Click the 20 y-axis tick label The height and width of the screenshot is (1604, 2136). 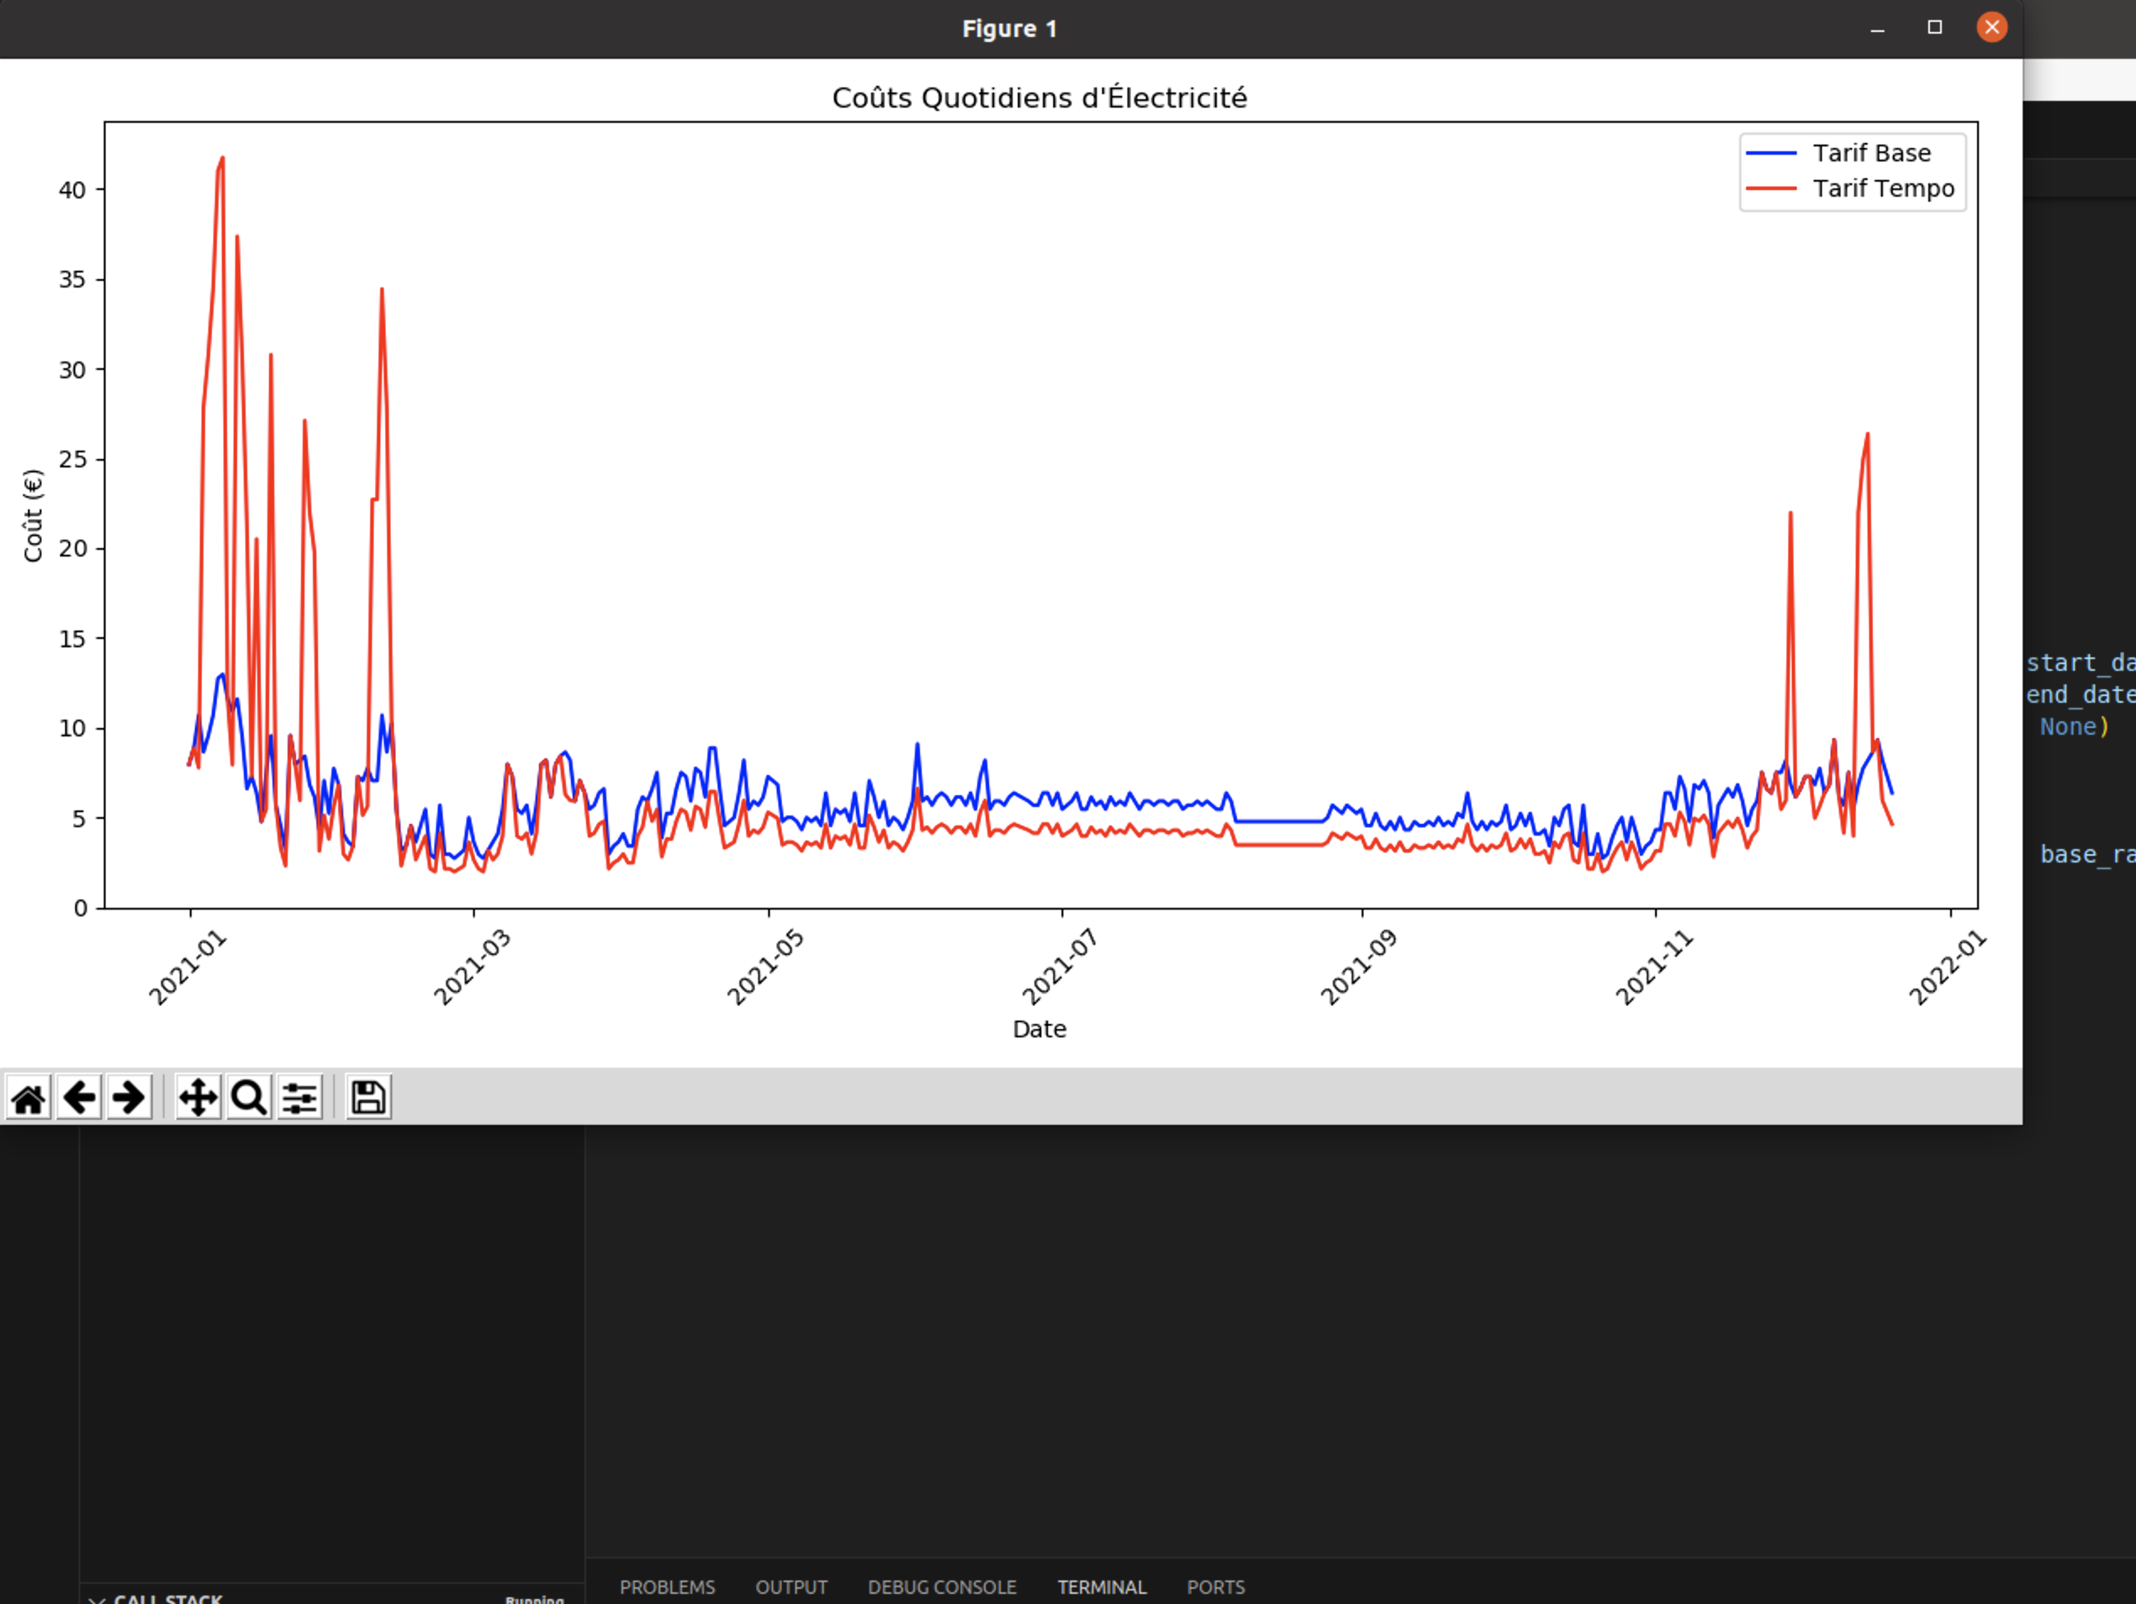tap(72, 549)
